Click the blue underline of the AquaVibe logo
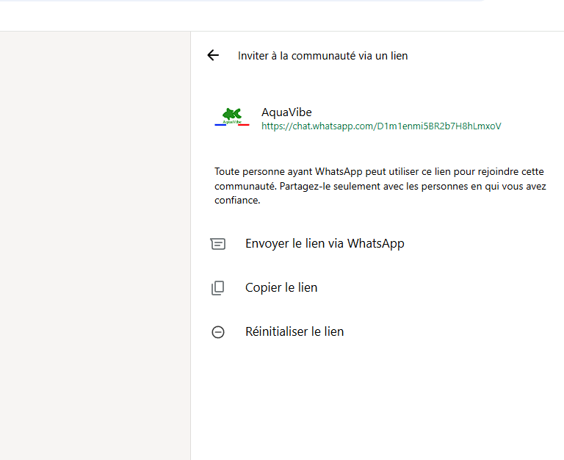564x460 pixels. point(220,125)
